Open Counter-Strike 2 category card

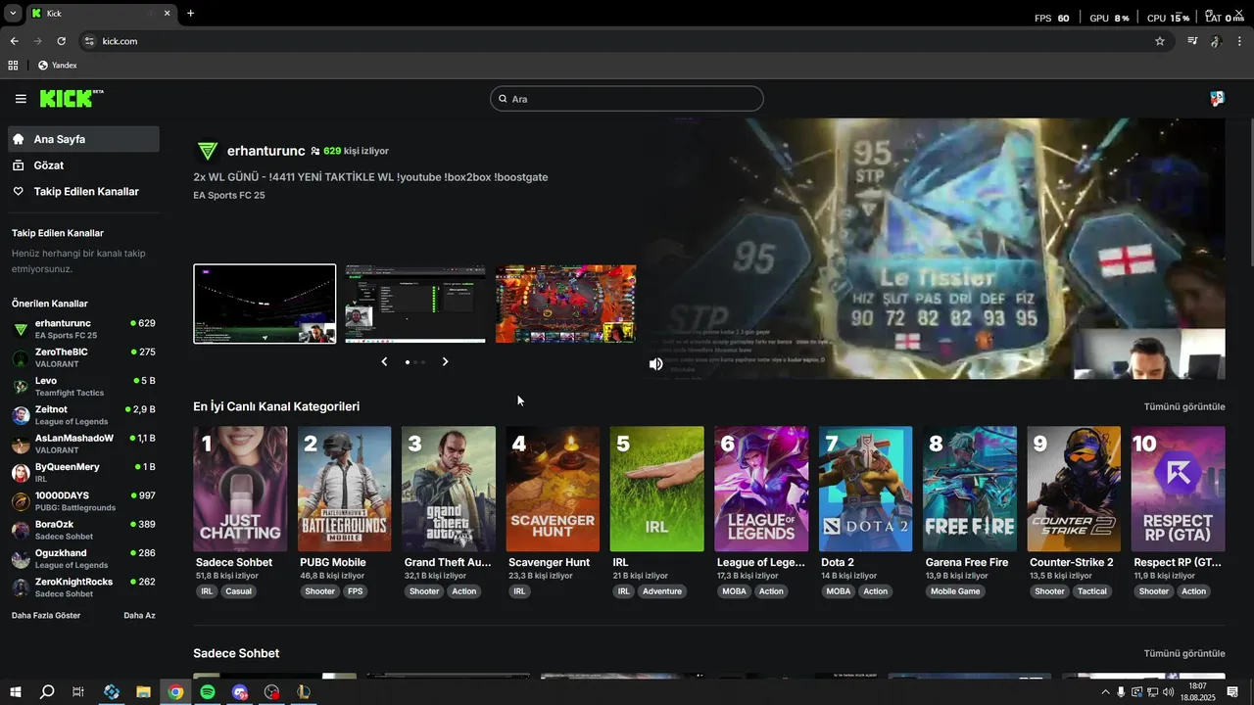pyautogui.click(x=1074, y=489)
